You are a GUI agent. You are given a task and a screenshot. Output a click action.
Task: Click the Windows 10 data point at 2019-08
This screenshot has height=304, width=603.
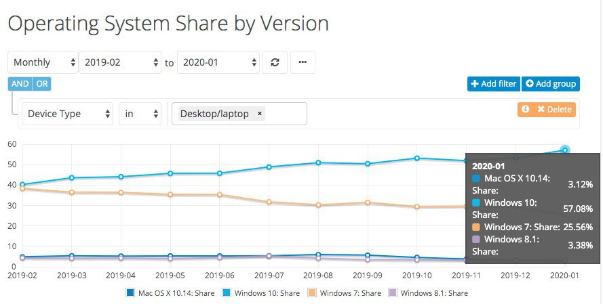(x=318, y=162)
